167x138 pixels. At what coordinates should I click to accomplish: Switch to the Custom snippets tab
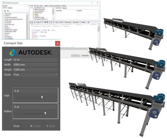coord(10,8)
